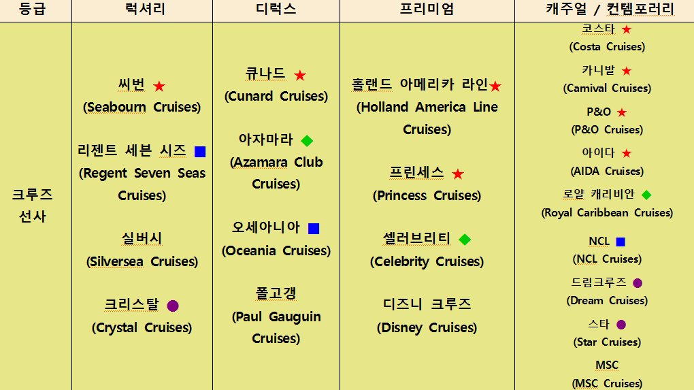Image resolution: width=694 pixels, height=390 pixels.
Task: Click the 크루즈 선사 row label
Action: (33, 206)
